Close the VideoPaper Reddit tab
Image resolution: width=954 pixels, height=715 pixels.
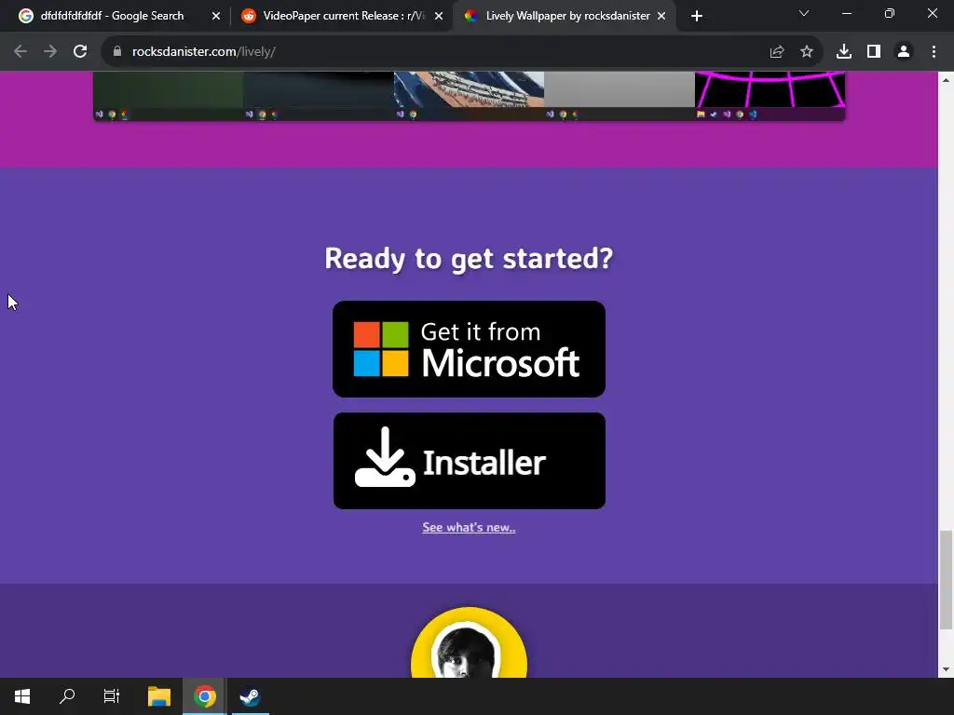[x=439, y=16]
